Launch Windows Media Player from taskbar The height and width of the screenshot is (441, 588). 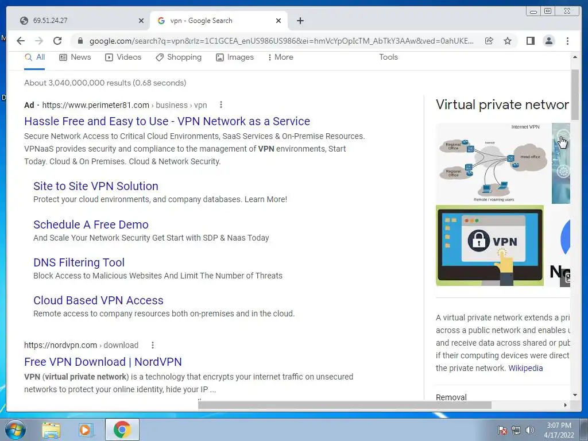[x=86, y=430]
